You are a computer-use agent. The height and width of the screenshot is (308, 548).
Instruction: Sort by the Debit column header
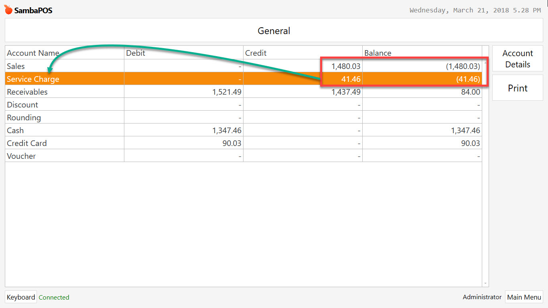[136, 53]
